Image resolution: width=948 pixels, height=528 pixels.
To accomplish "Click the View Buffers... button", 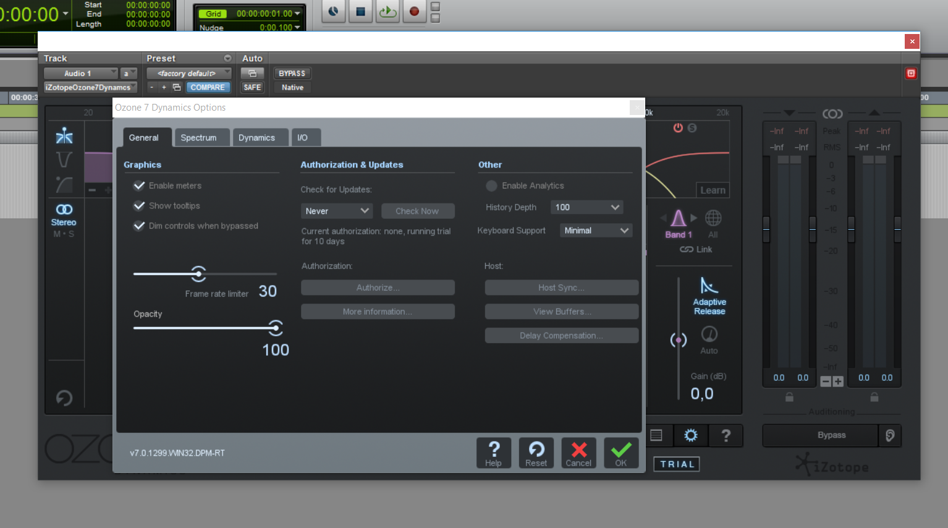I will (x=562, y=312).
